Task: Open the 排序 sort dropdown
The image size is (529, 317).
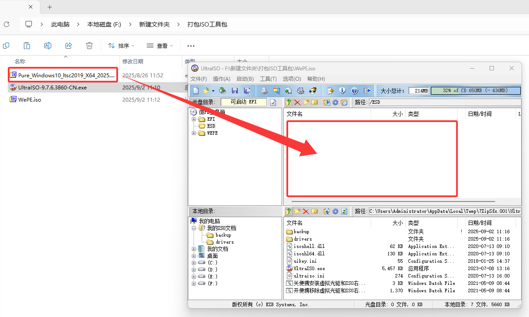Action: 121,46
